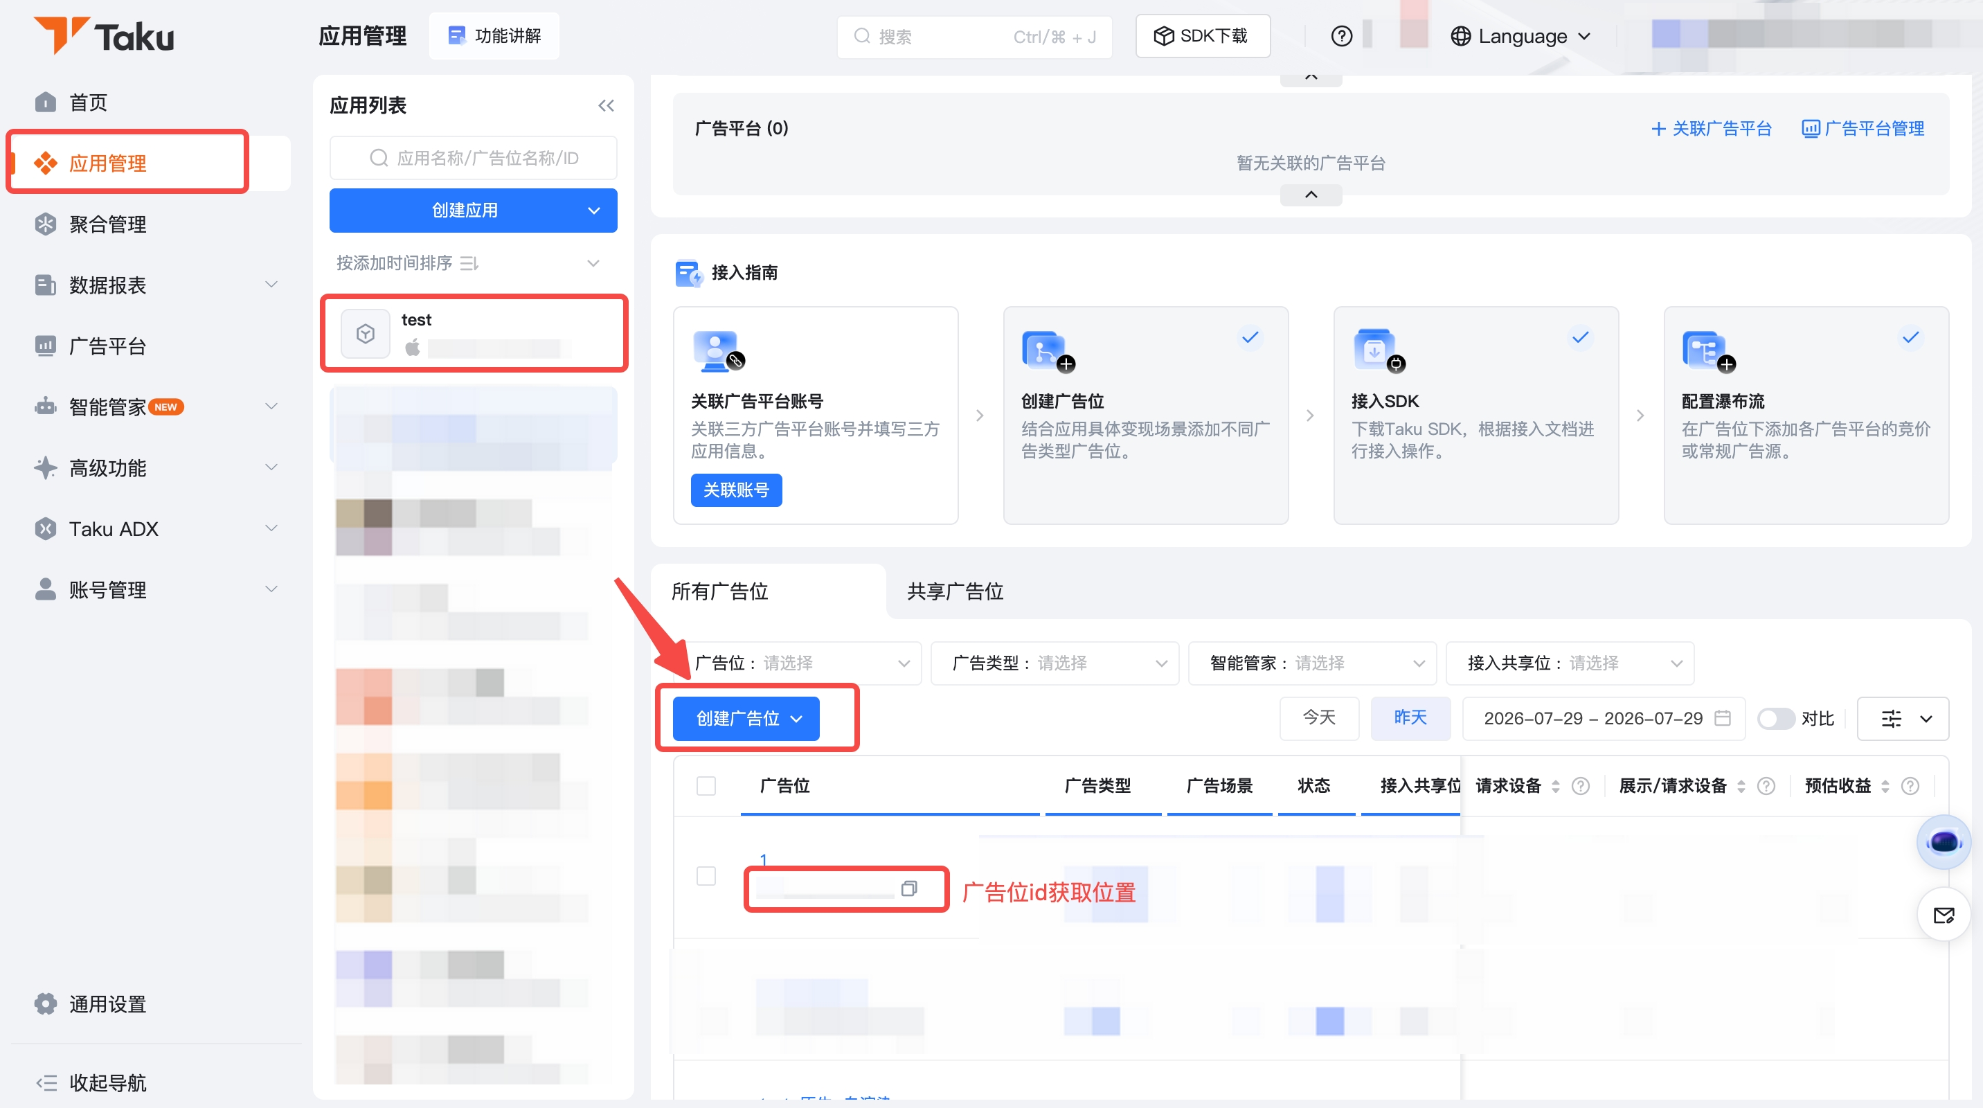Check the first ad slot row checkbox
This screenshot has width=1983, height=1108.
coord(706,876)
